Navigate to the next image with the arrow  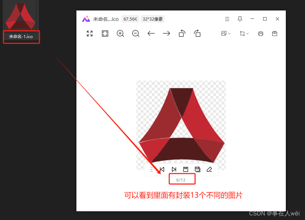coord(166,33)
